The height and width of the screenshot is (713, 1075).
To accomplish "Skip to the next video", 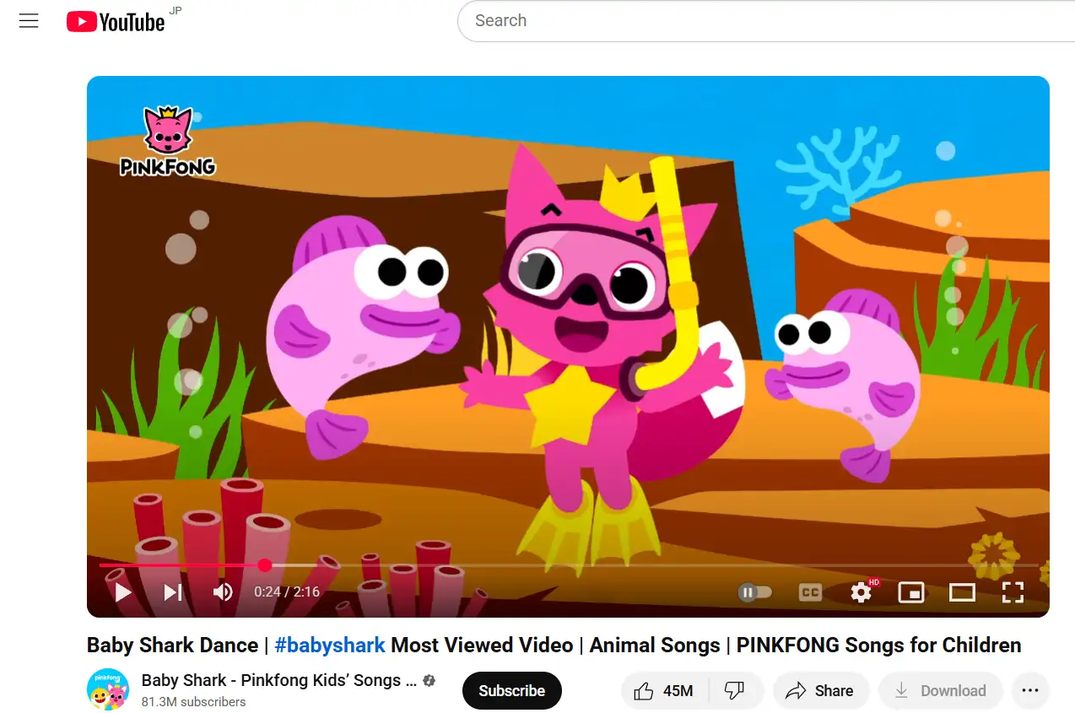I will click(x=173, y=592).
